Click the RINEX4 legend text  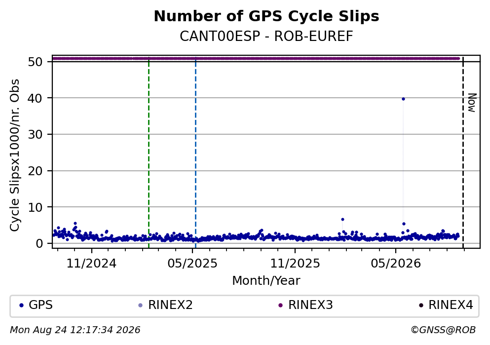pos(451,305)
